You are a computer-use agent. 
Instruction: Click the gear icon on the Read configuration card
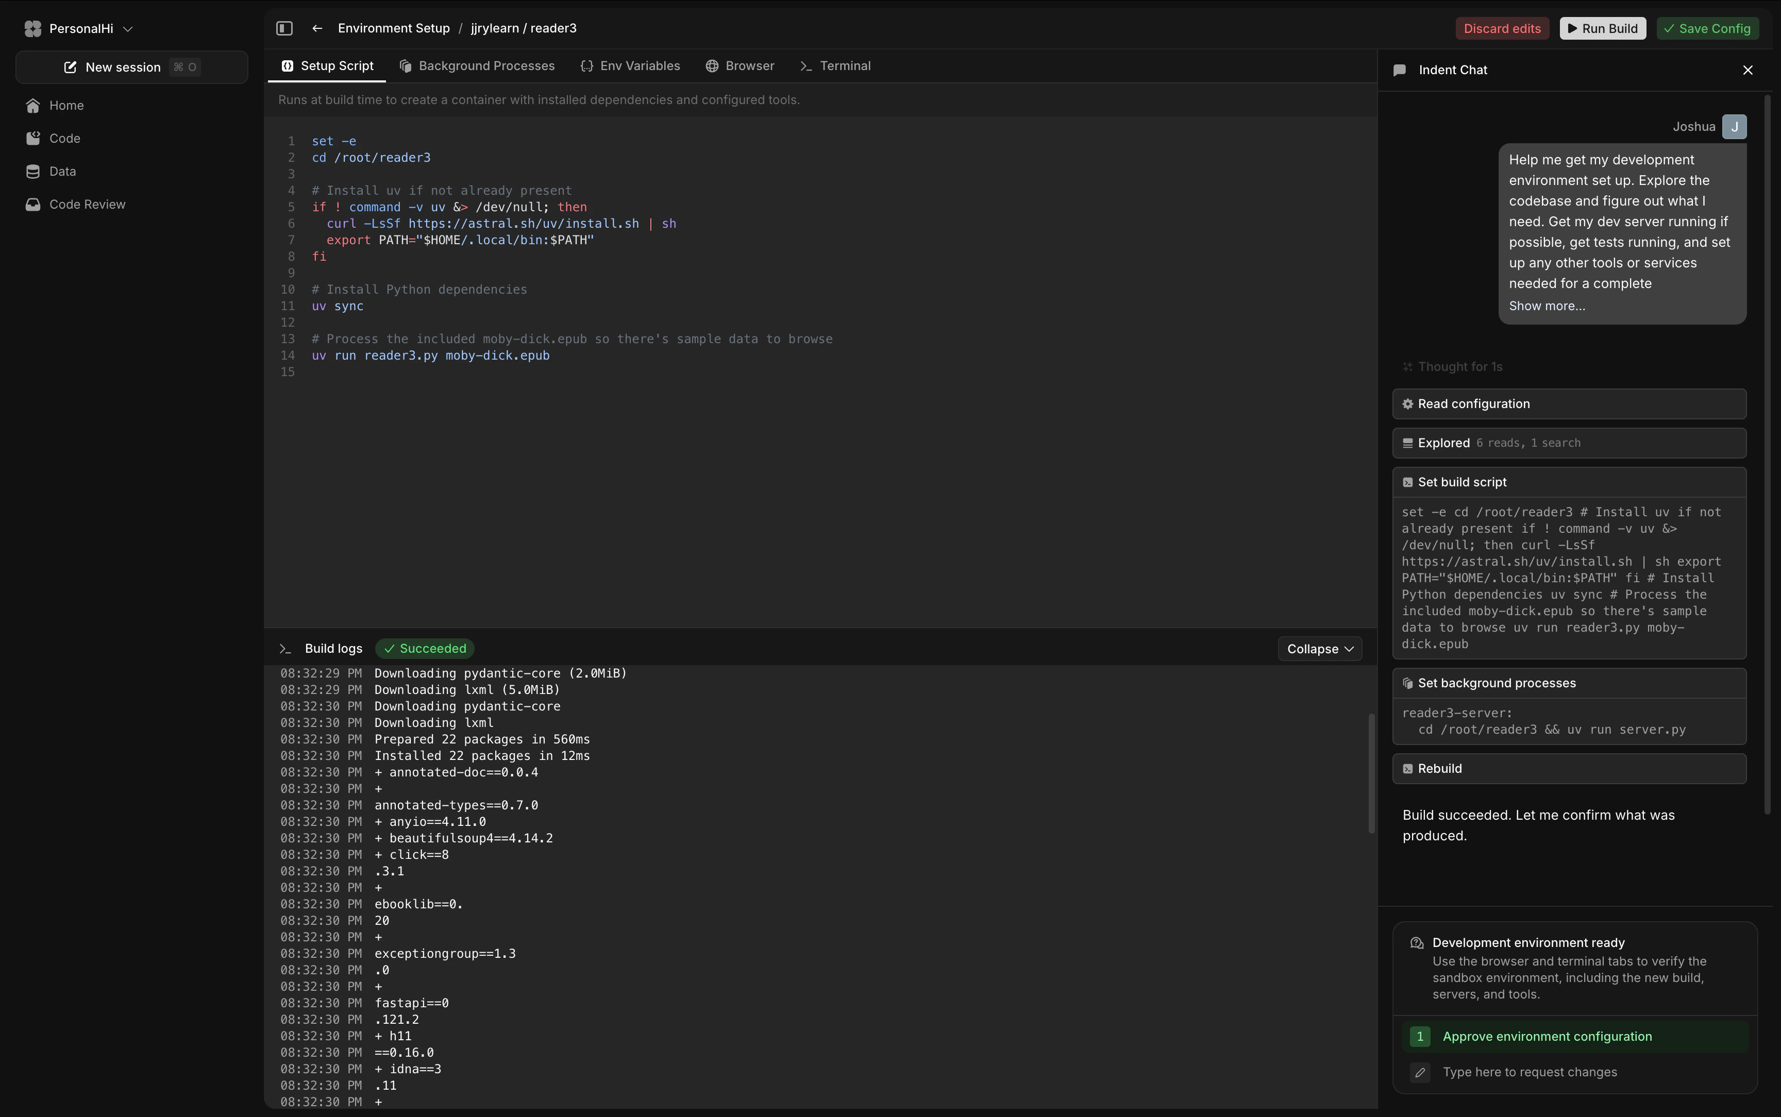click(x=1407, y=403)
